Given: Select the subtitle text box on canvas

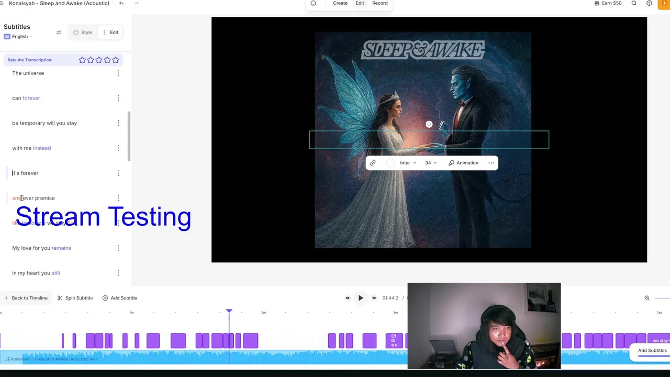Looking at the screenshot, I should [429, 140].
